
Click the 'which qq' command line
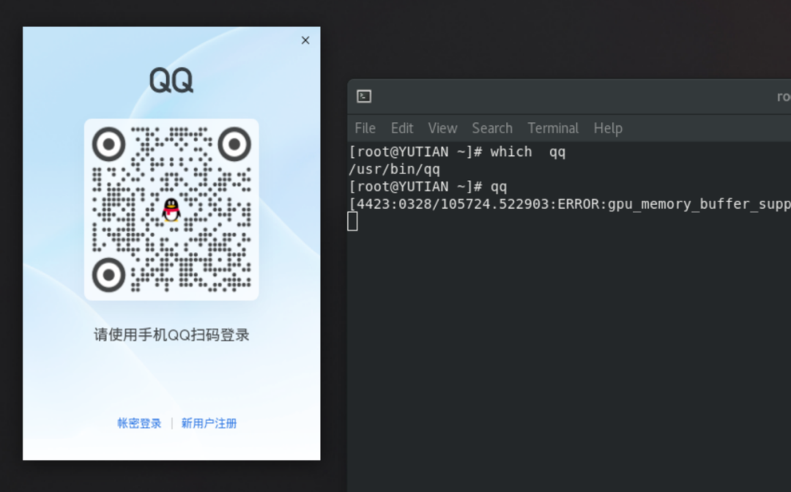click(457, 152)
